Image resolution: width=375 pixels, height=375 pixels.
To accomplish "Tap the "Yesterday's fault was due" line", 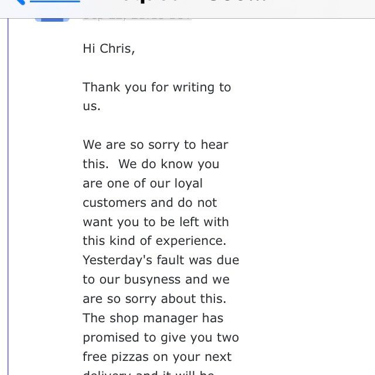I will tap(161, 260).
